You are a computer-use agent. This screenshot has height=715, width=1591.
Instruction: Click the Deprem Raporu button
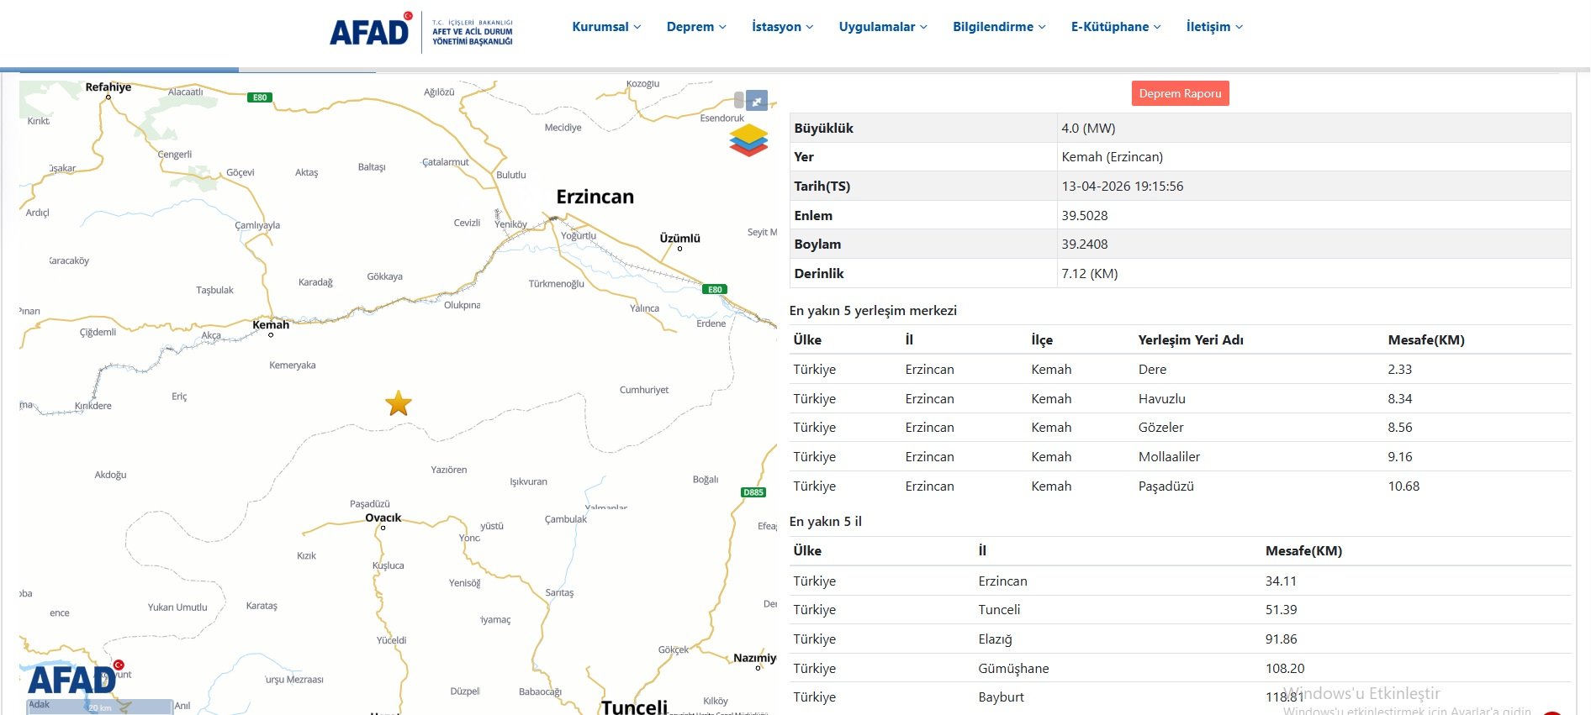[1180, 93]
